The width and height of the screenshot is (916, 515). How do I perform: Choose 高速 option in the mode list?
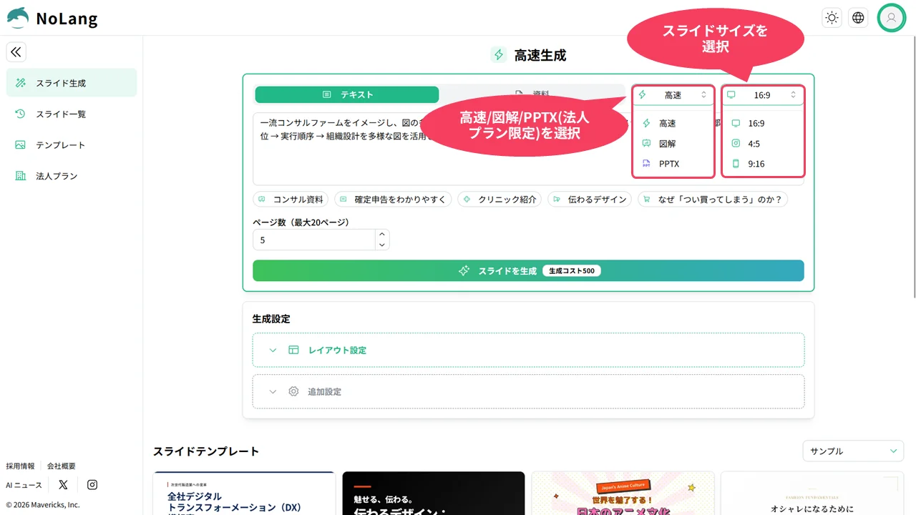(x=673, y=123)
